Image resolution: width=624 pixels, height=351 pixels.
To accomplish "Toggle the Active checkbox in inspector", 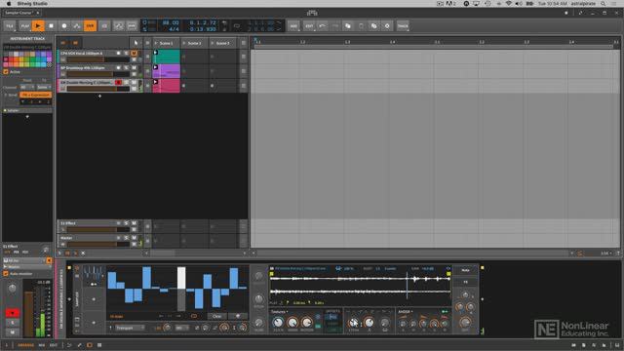I will click(6, 71).
